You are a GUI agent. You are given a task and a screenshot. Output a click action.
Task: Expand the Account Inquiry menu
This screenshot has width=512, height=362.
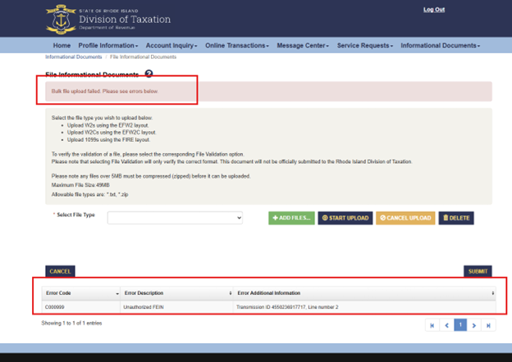(171, 46)
